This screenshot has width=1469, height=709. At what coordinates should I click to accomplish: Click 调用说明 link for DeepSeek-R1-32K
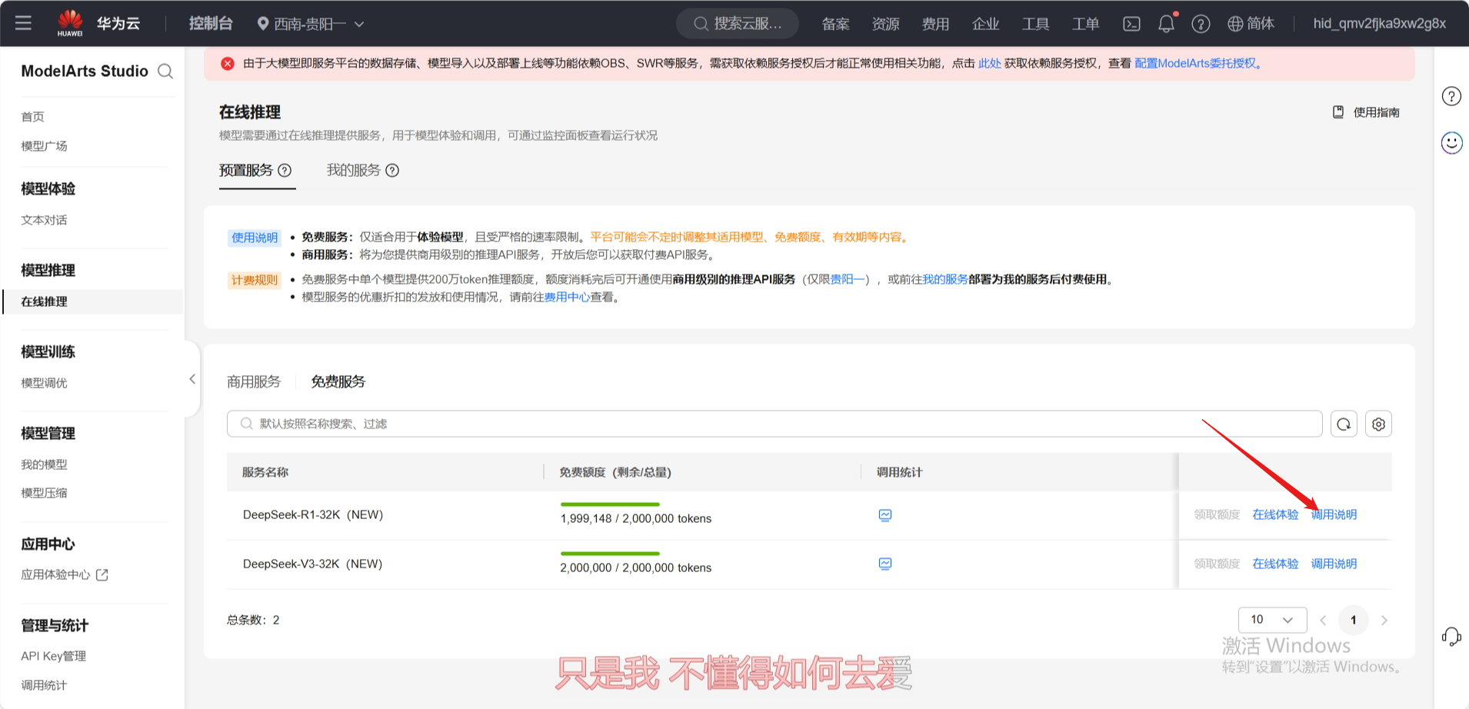point(1334,514)
